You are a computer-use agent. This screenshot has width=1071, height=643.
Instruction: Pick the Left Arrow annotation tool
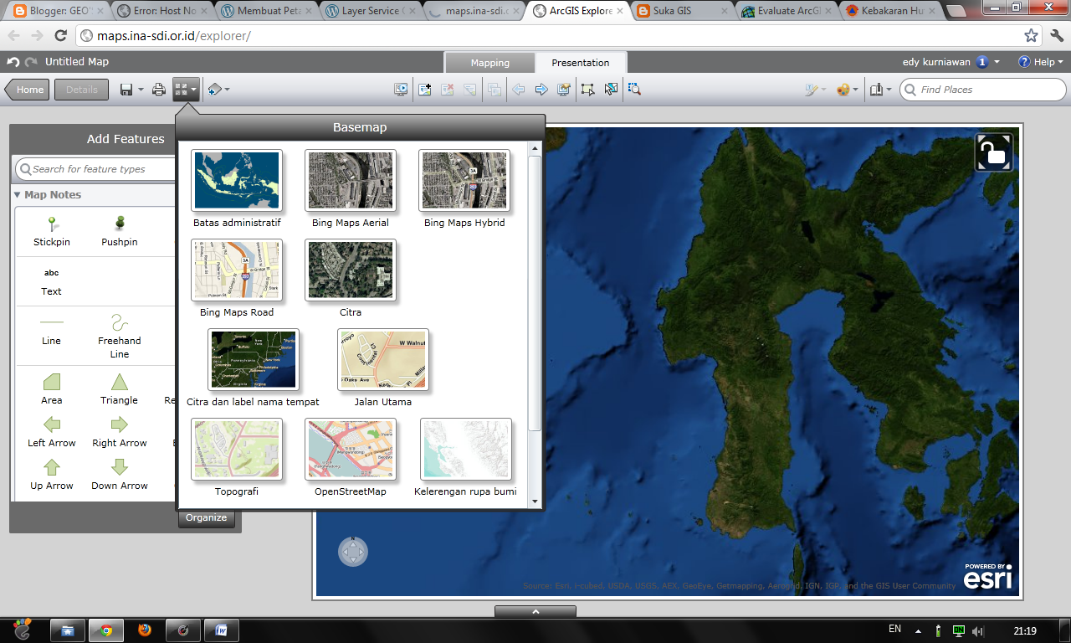click(51, 431)
